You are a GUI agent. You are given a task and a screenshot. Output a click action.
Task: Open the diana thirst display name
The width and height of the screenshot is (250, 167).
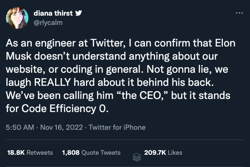pyautogui.click(x=53, y=13)
